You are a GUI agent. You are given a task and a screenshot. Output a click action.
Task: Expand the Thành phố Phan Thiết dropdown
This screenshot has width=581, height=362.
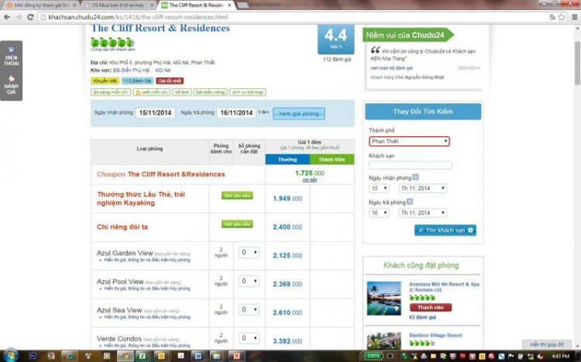point(410,141)
